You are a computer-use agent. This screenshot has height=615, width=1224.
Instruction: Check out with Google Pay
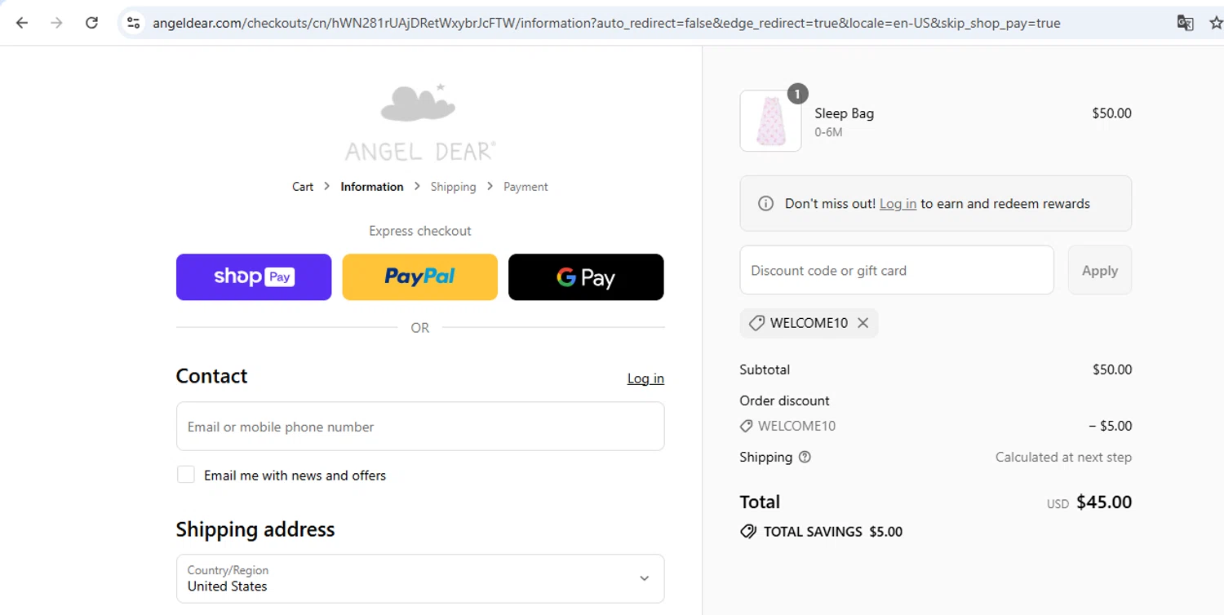point(586,277)
